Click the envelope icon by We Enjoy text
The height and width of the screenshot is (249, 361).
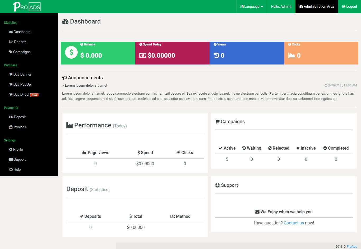(x=257, y=212)
